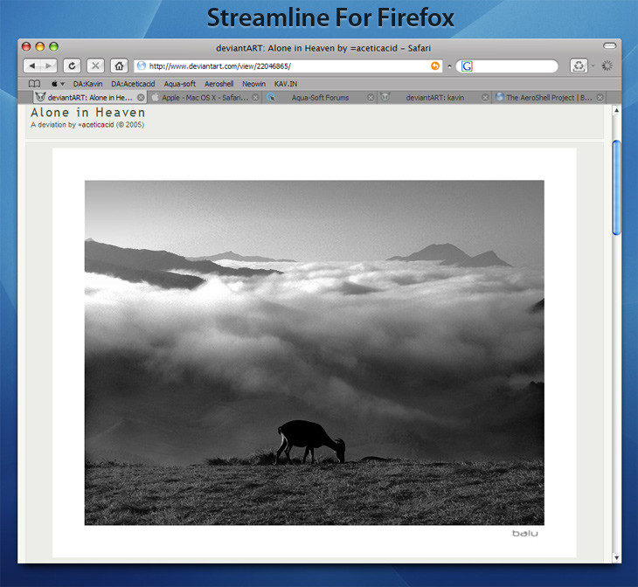Screen dimensions: 638x587
Task: Click the toolbar toggle pill in title bar
Action: pos(609,45)
